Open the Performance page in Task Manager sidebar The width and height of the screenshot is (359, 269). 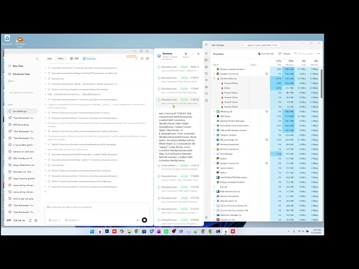pos(206,67)
